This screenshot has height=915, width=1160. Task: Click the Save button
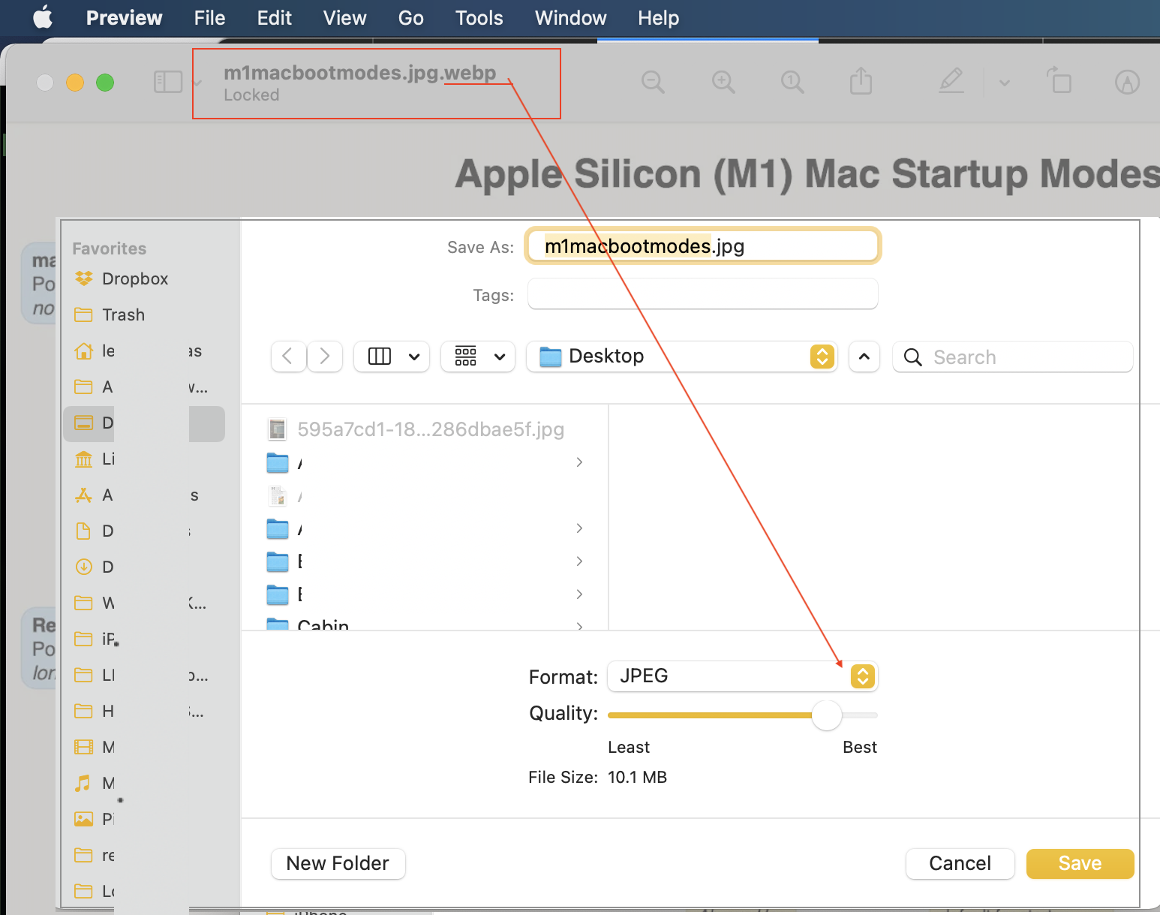[1080, 863]
